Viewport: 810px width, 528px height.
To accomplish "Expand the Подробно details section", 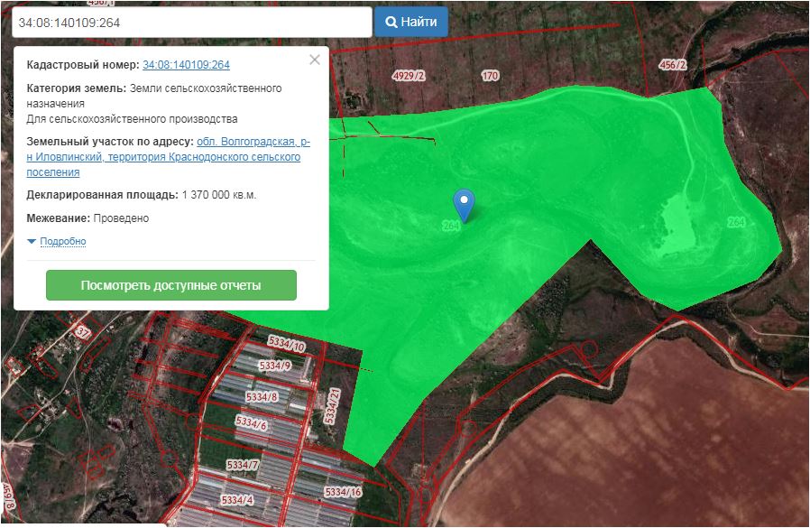I will (x=62, y=242).
